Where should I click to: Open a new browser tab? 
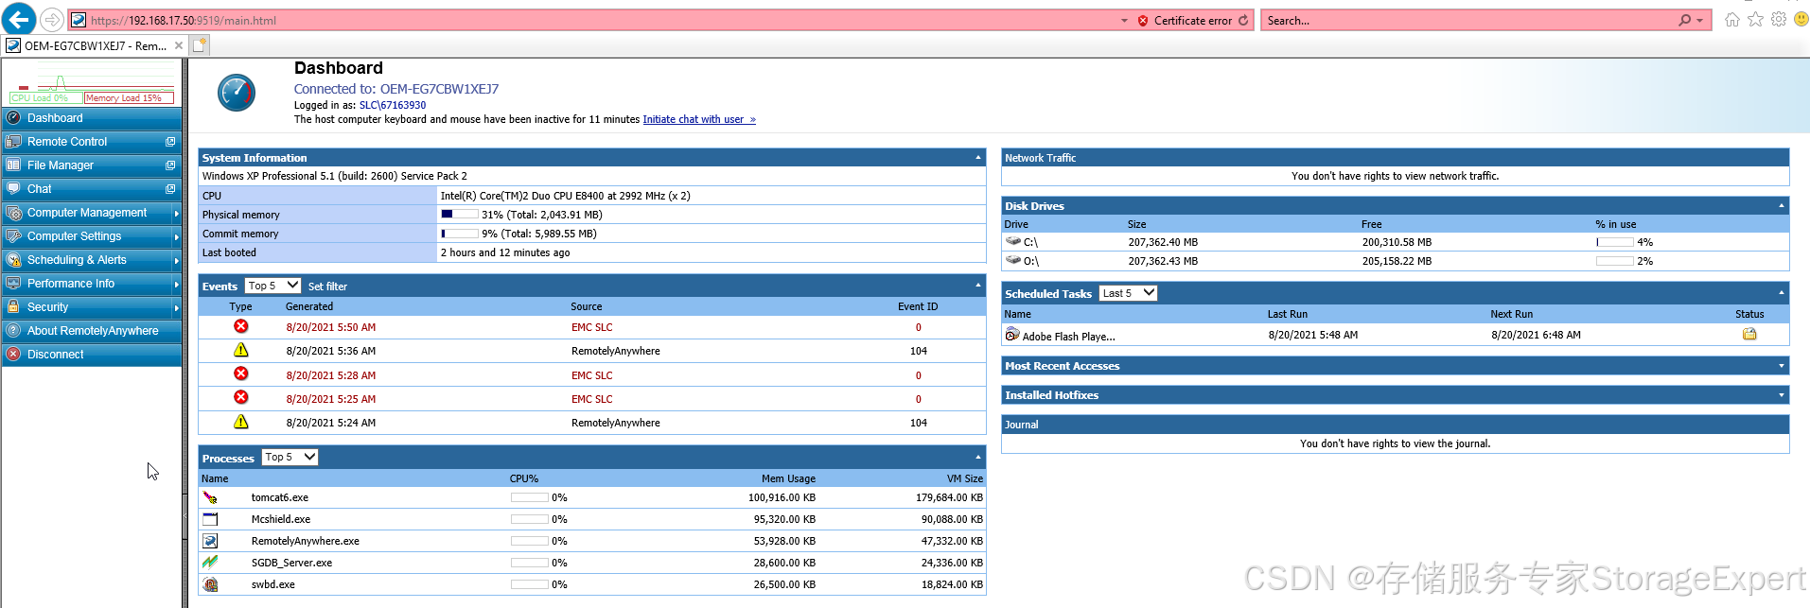(x=200, y=44)
